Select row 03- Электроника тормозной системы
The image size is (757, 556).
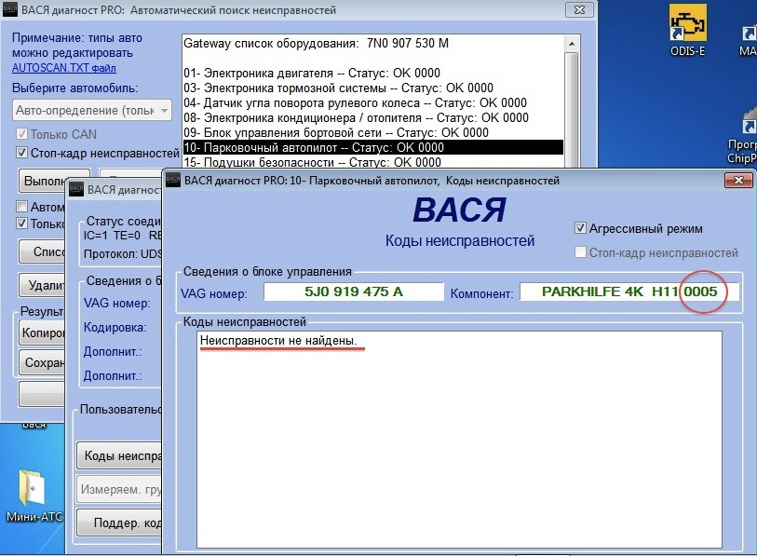pyautogui.click(x=372, y=88)
